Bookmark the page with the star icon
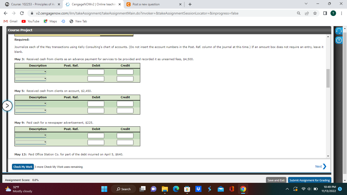 (x=315, y=13)
